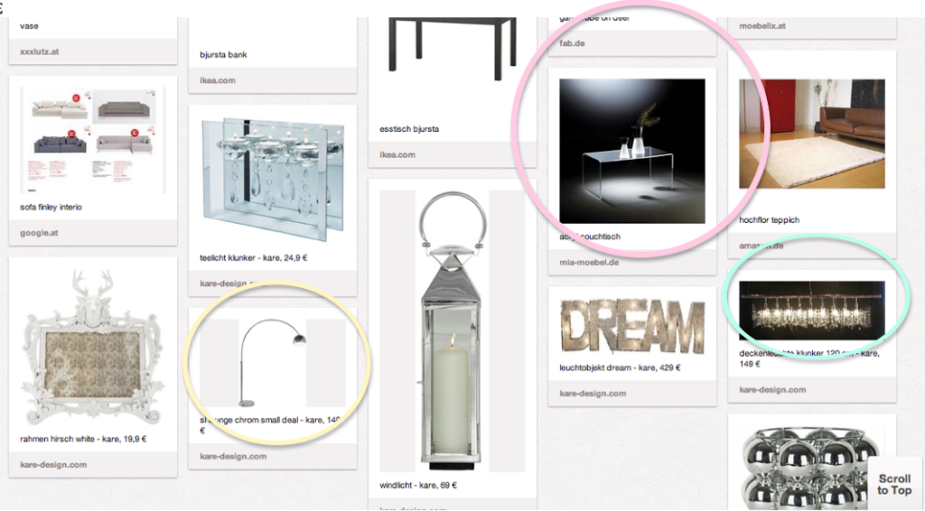Open the hochflor teppich rug image

point(812,134)
